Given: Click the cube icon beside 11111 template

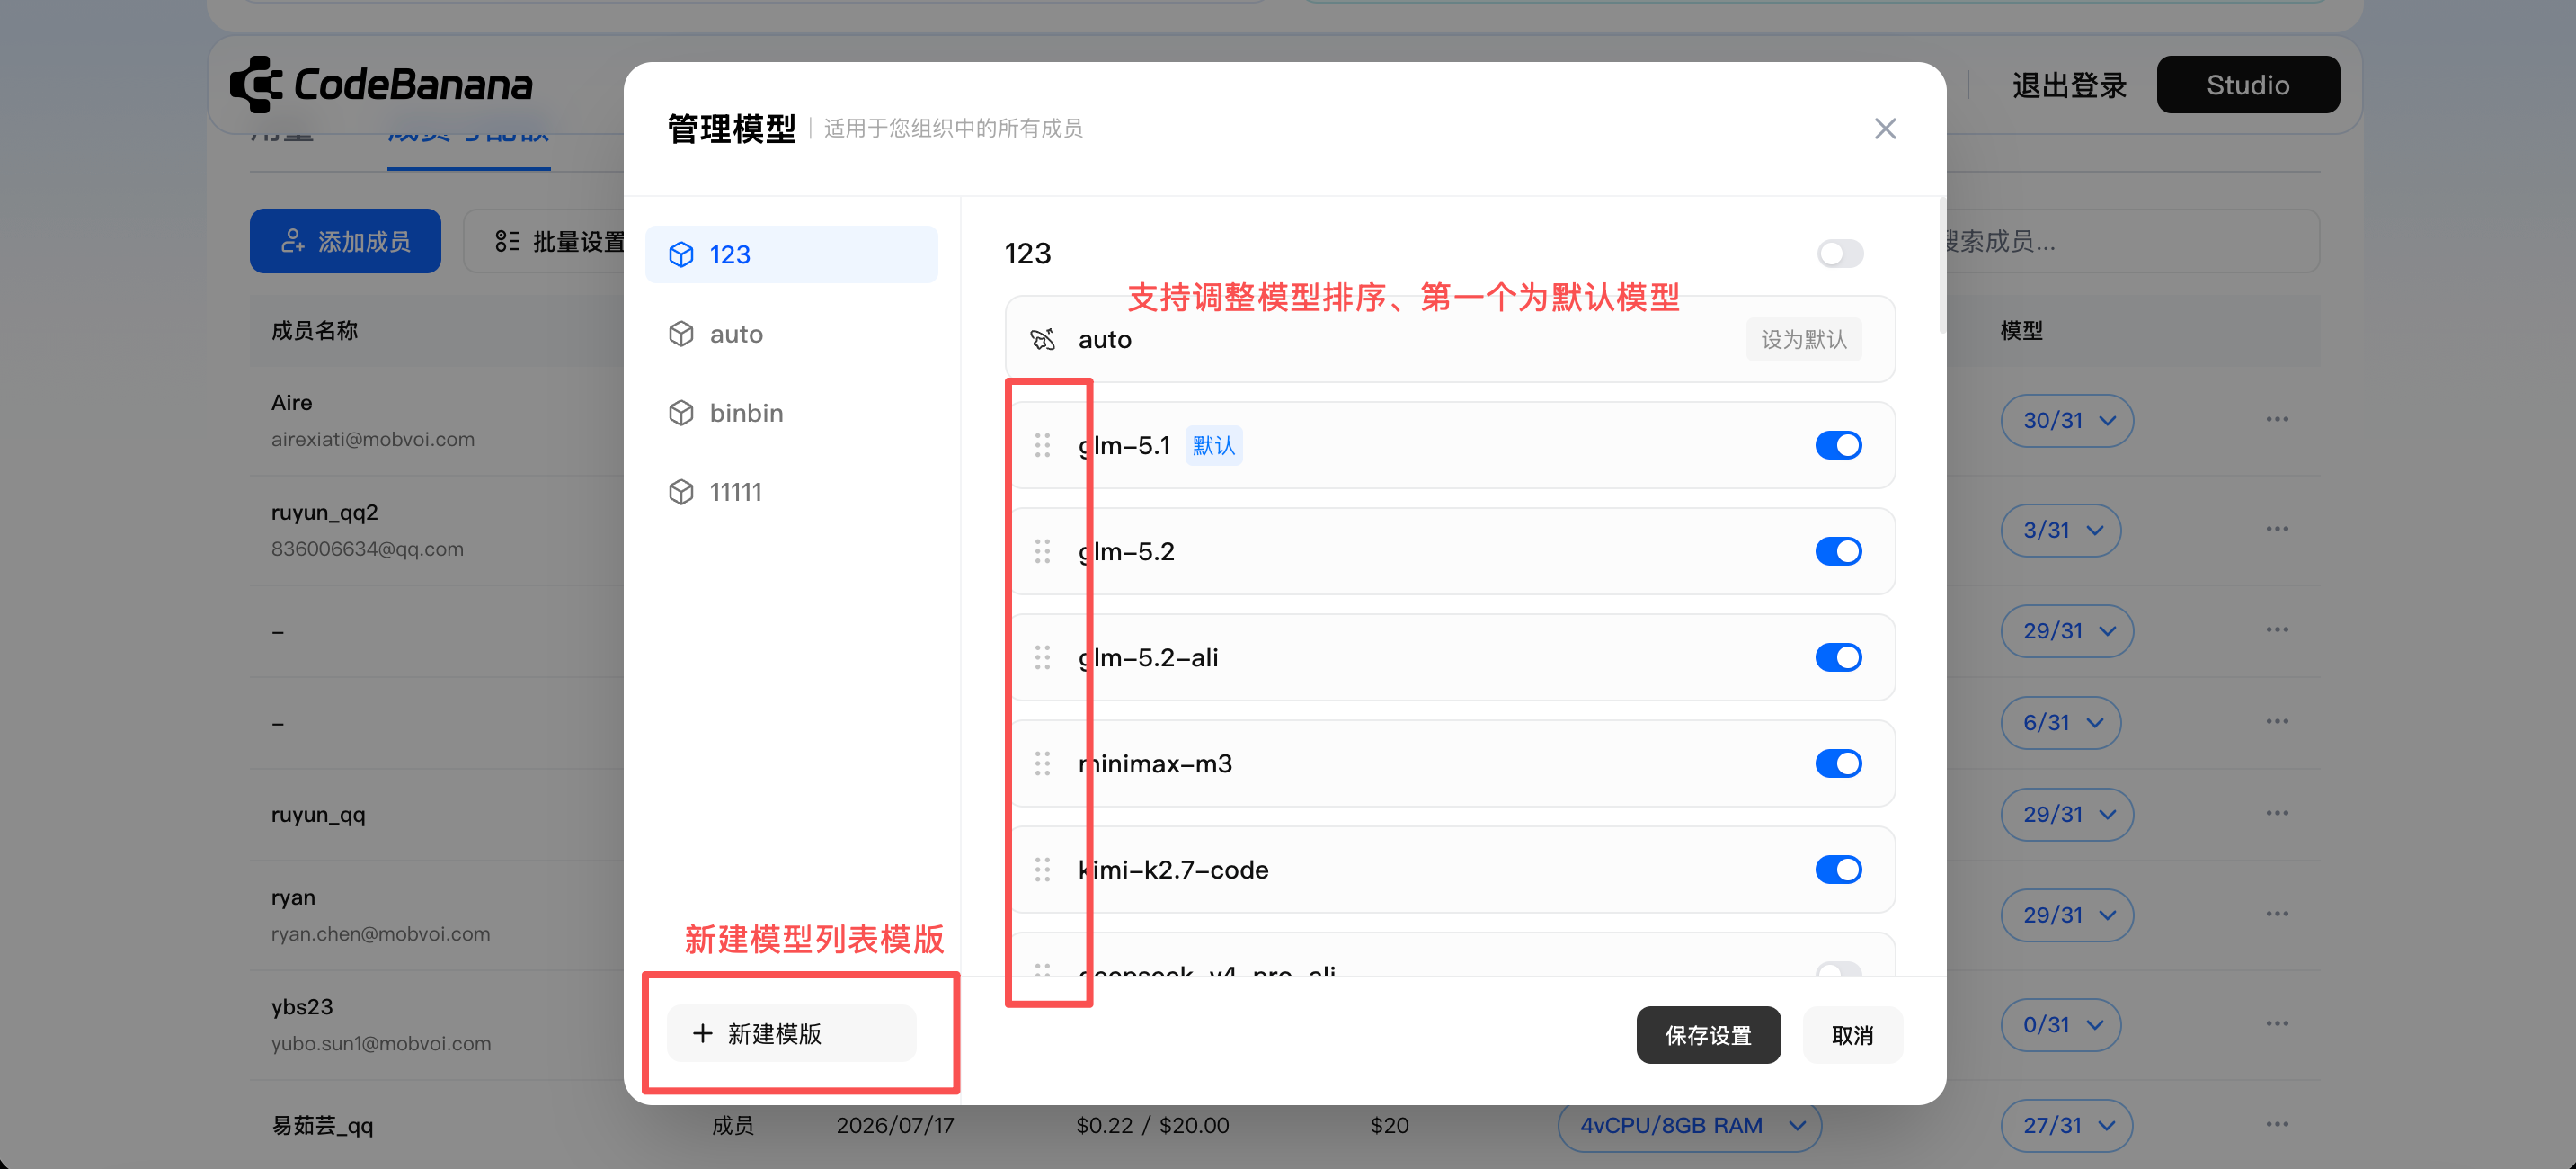Looking at the screenshot, I should tap(681, 491).
